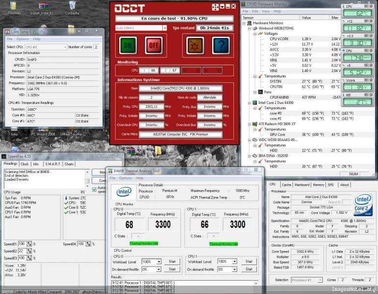Image resolution: width=378 pixels, height=294 pixels.
Task: Collapse the IBM-DJNA-352030 tree node
Action: coord(250,156)
